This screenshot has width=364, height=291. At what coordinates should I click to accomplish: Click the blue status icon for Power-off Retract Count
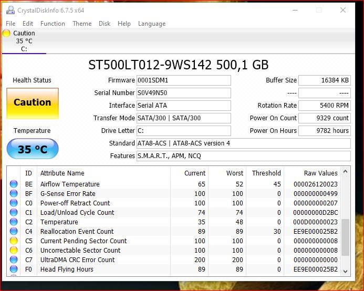coord(14,203)
